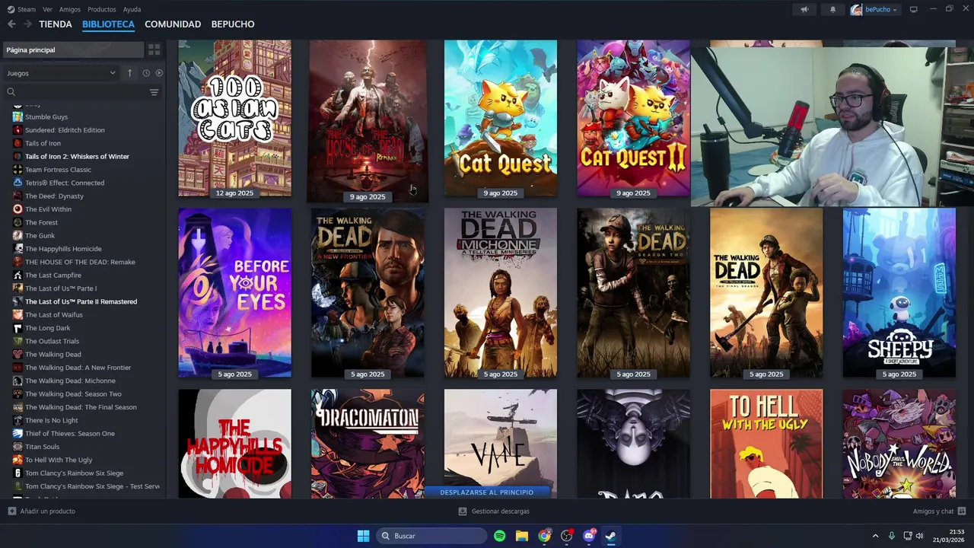Open Dracomaton game cover

tap(368, 444)
